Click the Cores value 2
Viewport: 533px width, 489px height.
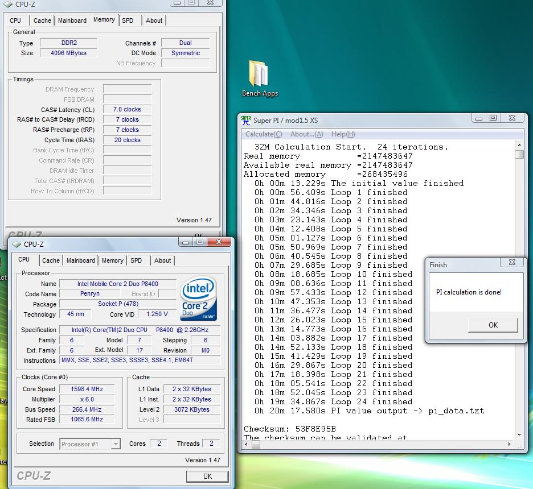[x=159, y=443]
